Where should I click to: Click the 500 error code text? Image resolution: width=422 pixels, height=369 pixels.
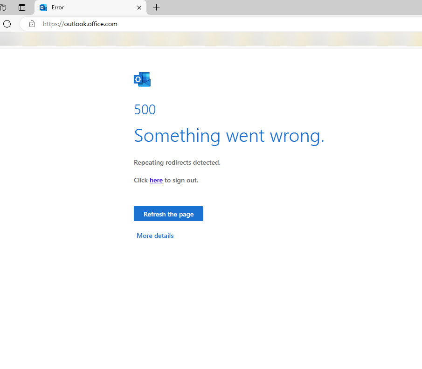[x=145, y=110]
